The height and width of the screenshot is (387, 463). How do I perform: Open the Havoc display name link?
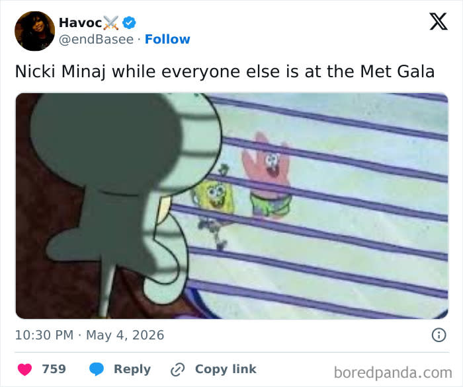click(80, 22)
